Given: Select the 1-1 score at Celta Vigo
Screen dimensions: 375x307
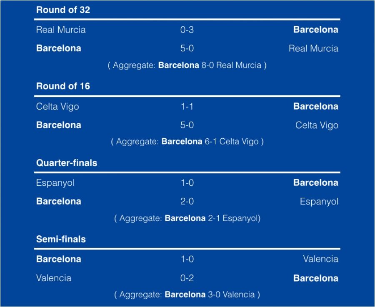Looking at the screenshot, I should (187, 107).
